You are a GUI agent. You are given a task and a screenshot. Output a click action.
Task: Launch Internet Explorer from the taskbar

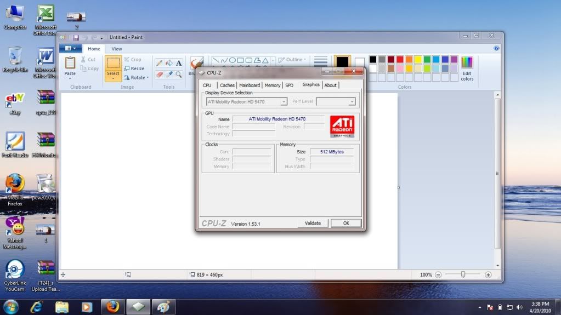[x=37, y=307]
